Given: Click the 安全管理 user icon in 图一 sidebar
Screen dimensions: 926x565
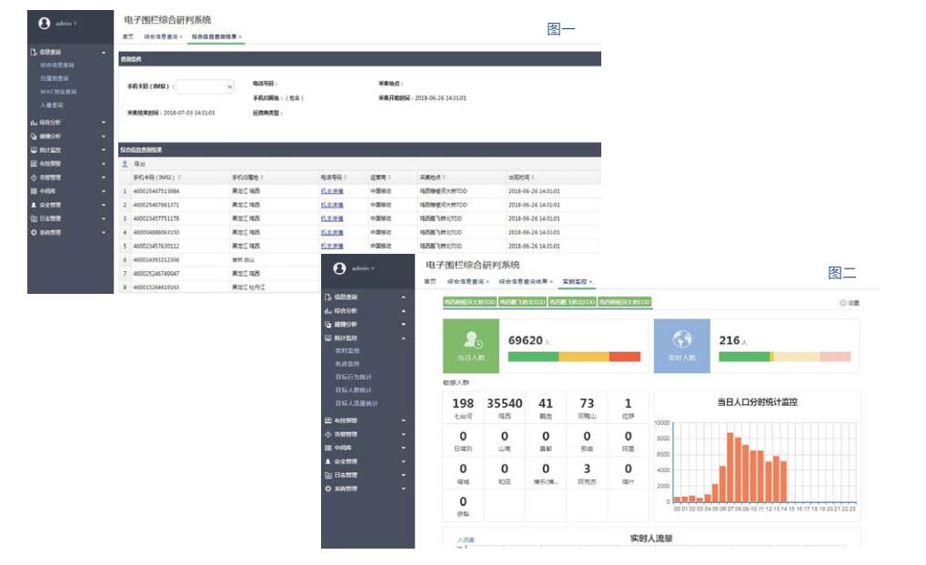Looking at the screenshot, I should (x=34, y=205).
